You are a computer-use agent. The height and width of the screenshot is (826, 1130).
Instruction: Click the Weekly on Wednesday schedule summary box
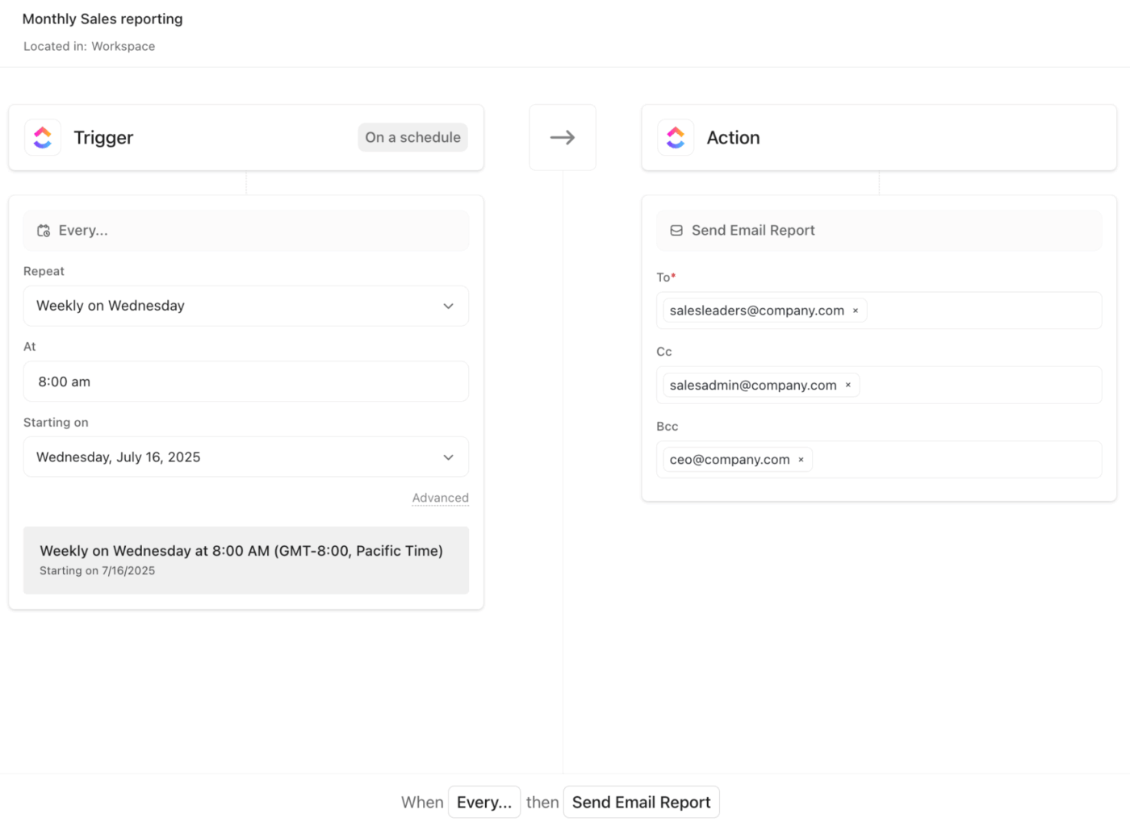[x=246, y=560]
